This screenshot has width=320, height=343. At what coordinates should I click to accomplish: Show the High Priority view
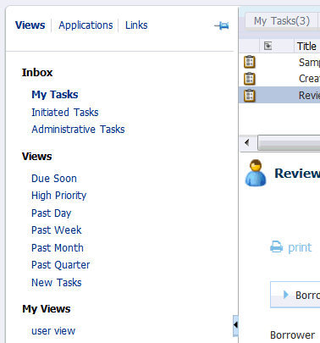[59, 196]
